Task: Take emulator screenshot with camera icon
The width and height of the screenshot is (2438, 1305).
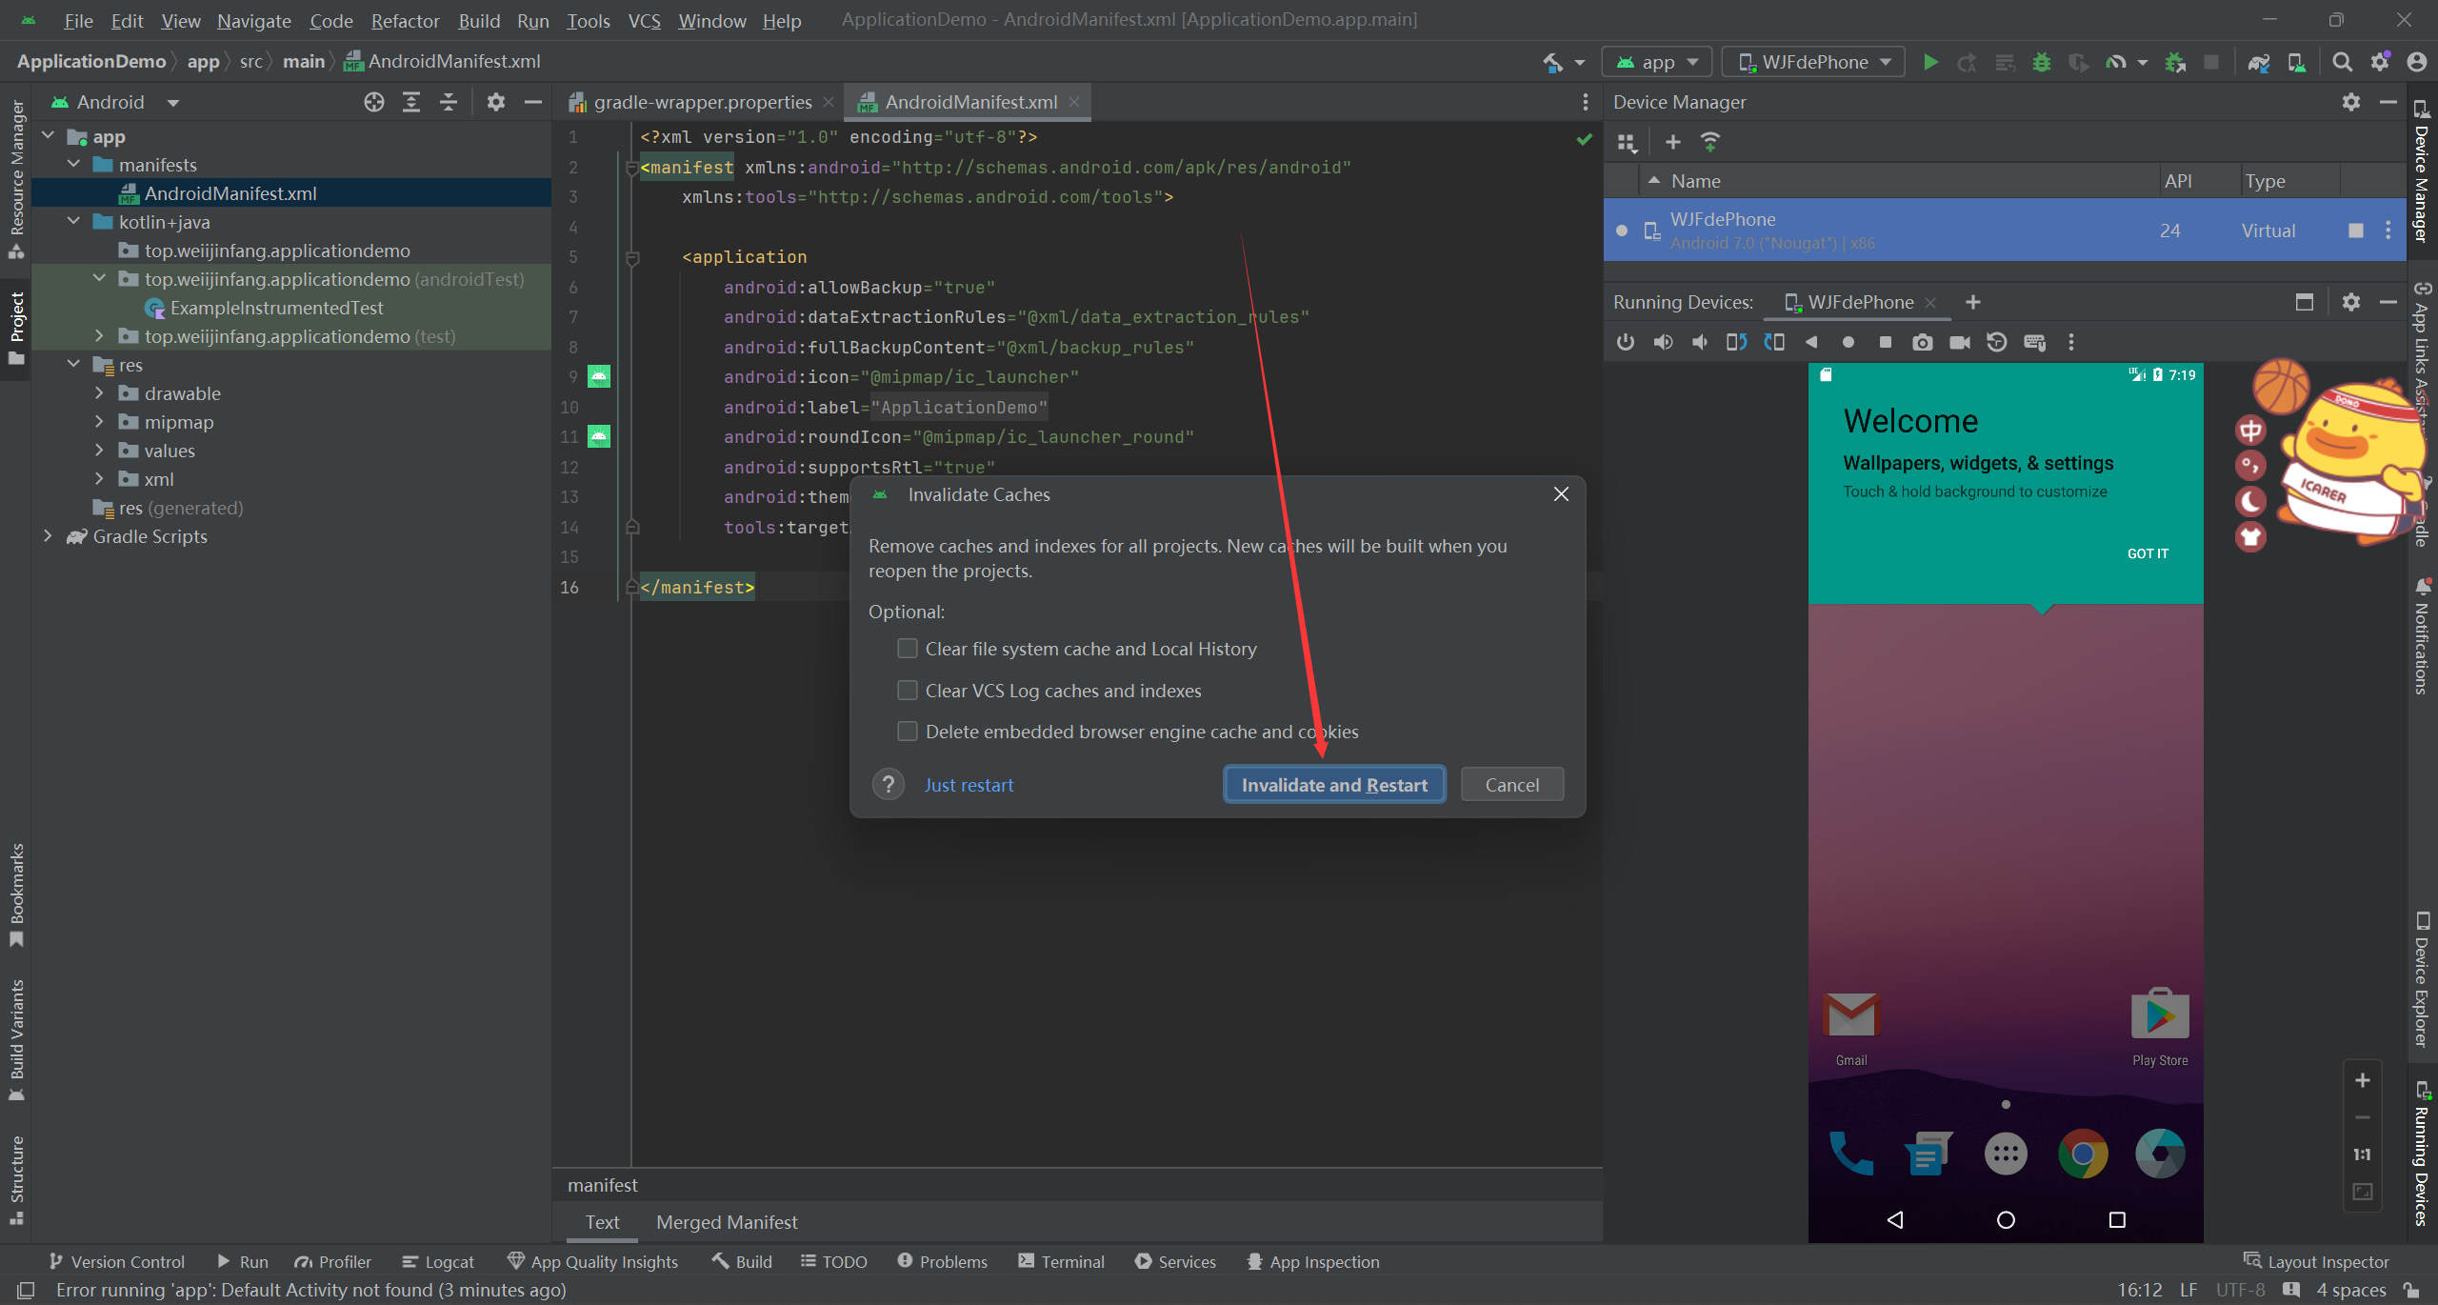Action: [1922, 342]
